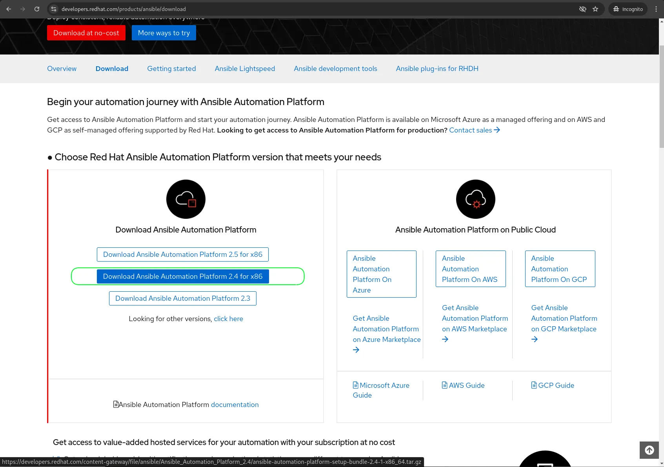The width and height of the screenshot is (664, 467).
Task: Click the tracking protection eye icon
Action: (x=583, y=9)
